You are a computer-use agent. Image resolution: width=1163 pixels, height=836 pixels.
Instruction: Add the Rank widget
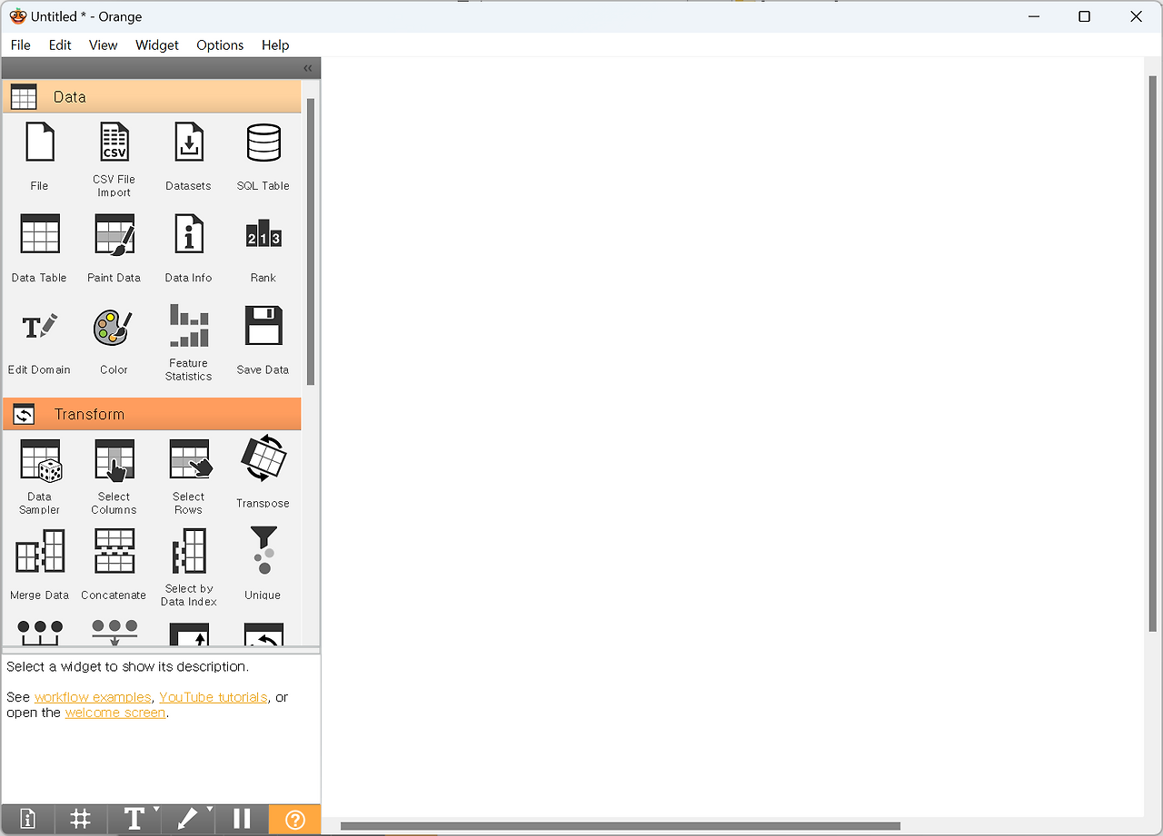[x=263, y=234]
